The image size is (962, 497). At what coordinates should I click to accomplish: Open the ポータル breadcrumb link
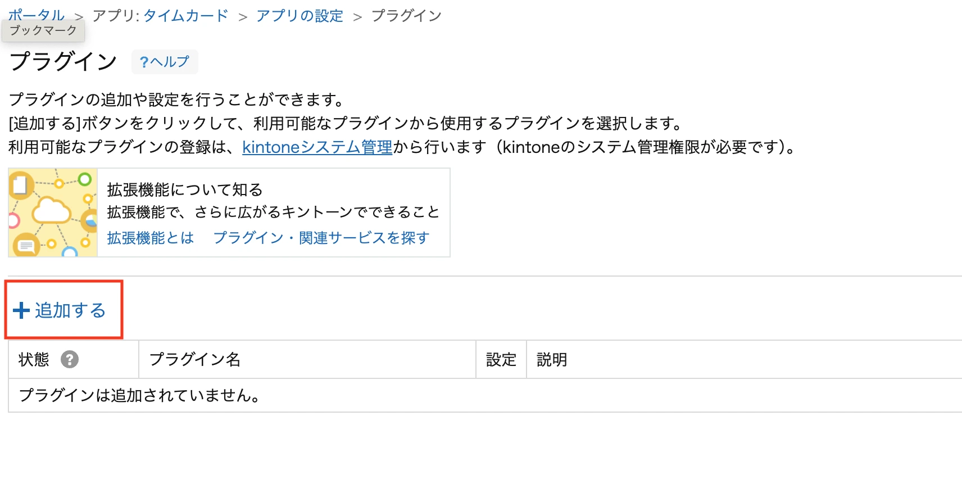[x=37, y=15]
